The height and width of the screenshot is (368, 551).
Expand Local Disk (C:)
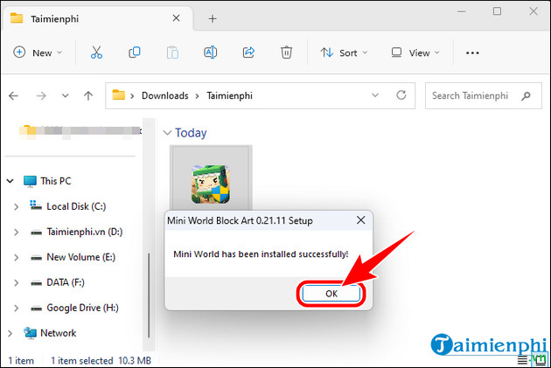click(x=16, y=206)
